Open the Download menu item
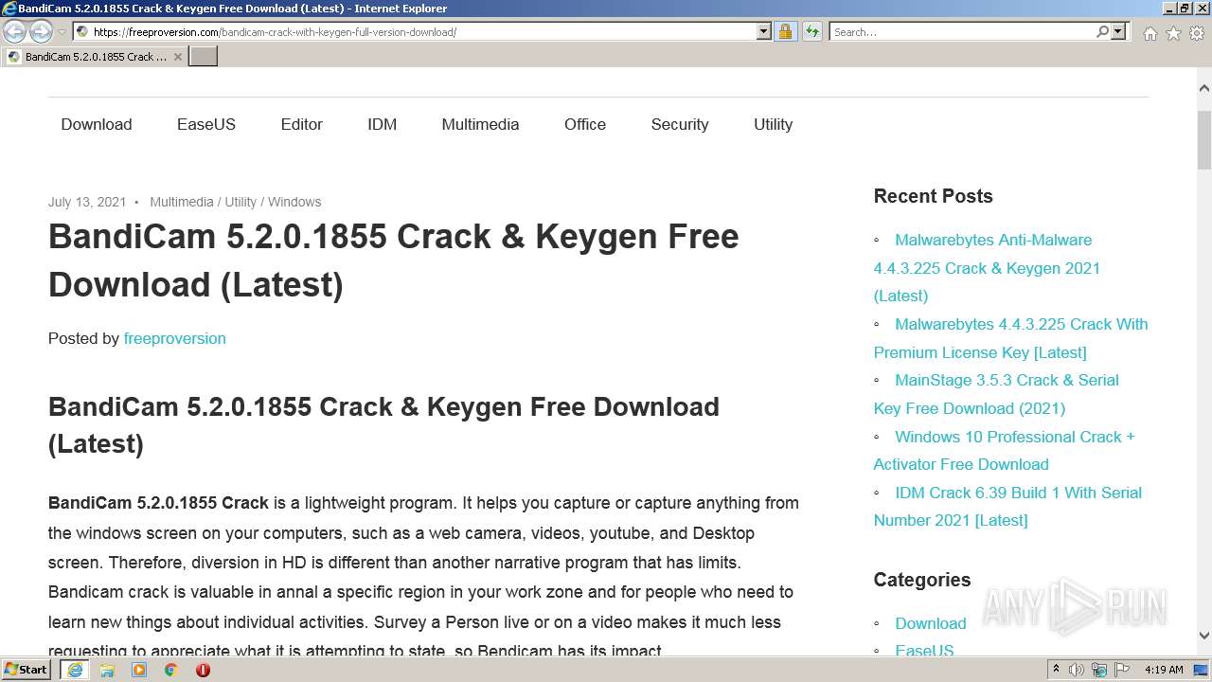 point(97,124)
